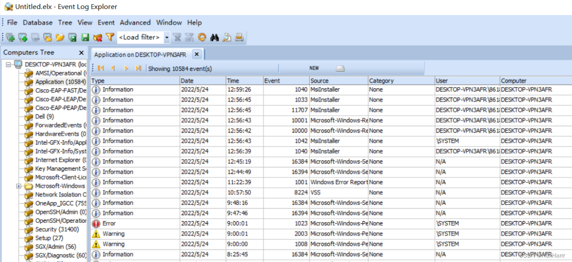Click the toolbar icon showing a window with folder
Image resolution: width=572 pixels, height=262 pixels.
pyautogui.click(x=48, y=38)
